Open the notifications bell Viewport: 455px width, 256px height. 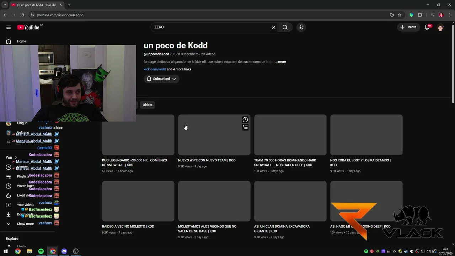click(427, 27)
